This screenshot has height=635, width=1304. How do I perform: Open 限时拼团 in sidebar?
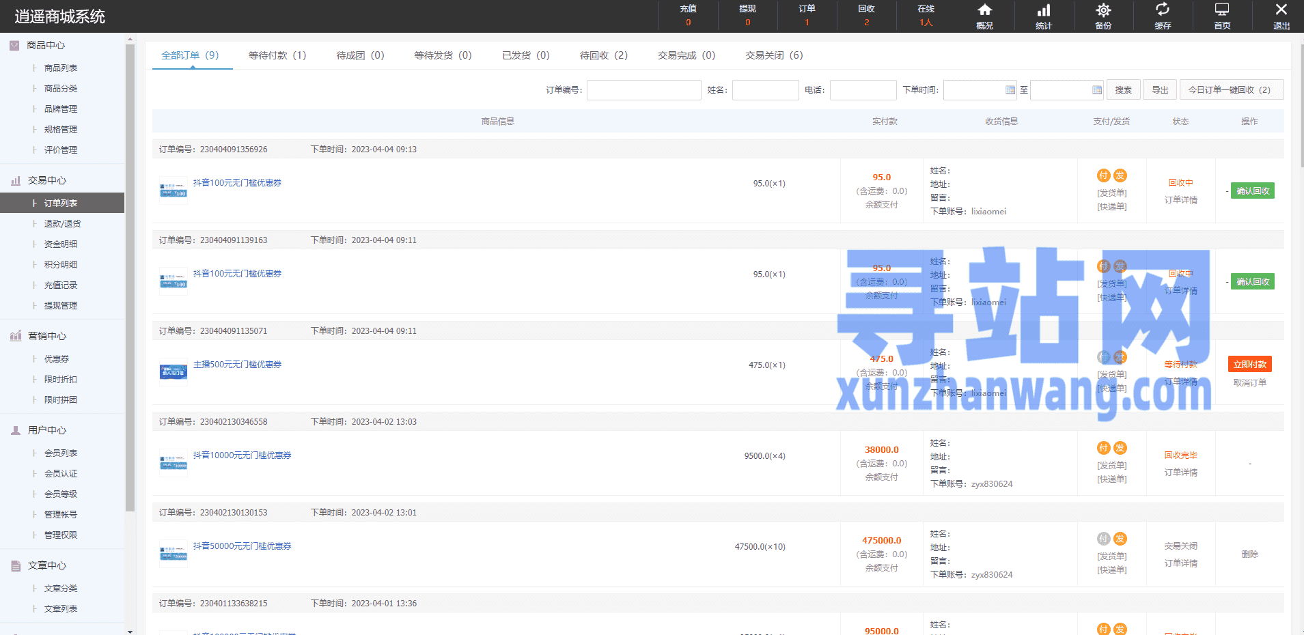[61, 400]
